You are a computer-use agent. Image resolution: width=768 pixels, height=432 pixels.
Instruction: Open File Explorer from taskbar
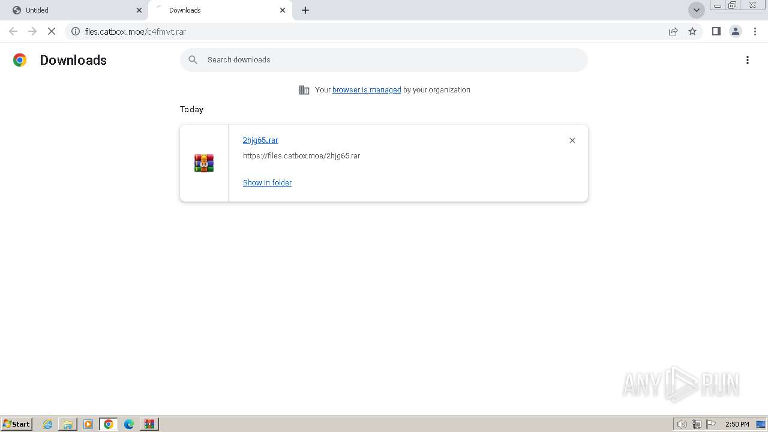(68, 424)
